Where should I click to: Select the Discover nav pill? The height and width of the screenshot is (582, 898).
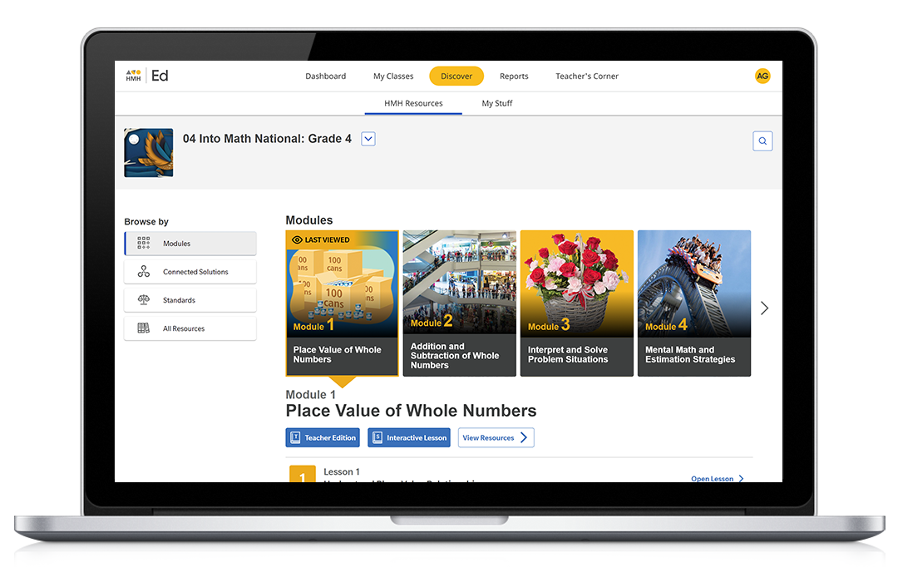(x=456, y=76)
